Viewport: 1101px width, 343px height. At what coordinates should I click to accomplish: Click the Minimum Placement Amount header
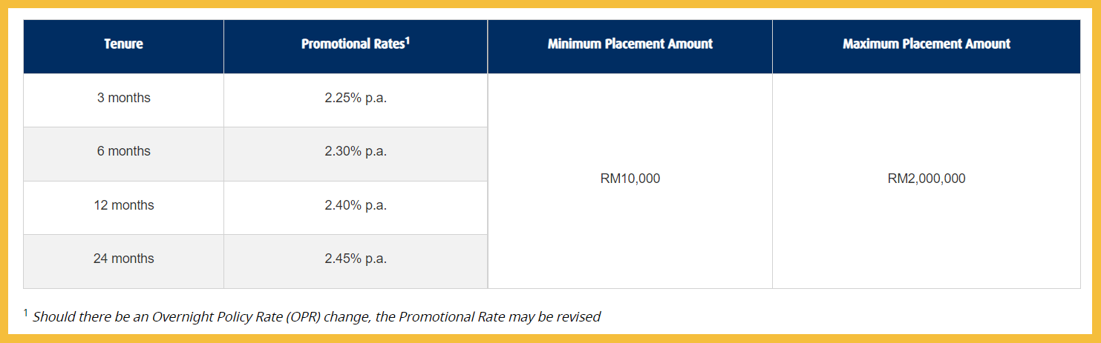click(x=630, y=44)
